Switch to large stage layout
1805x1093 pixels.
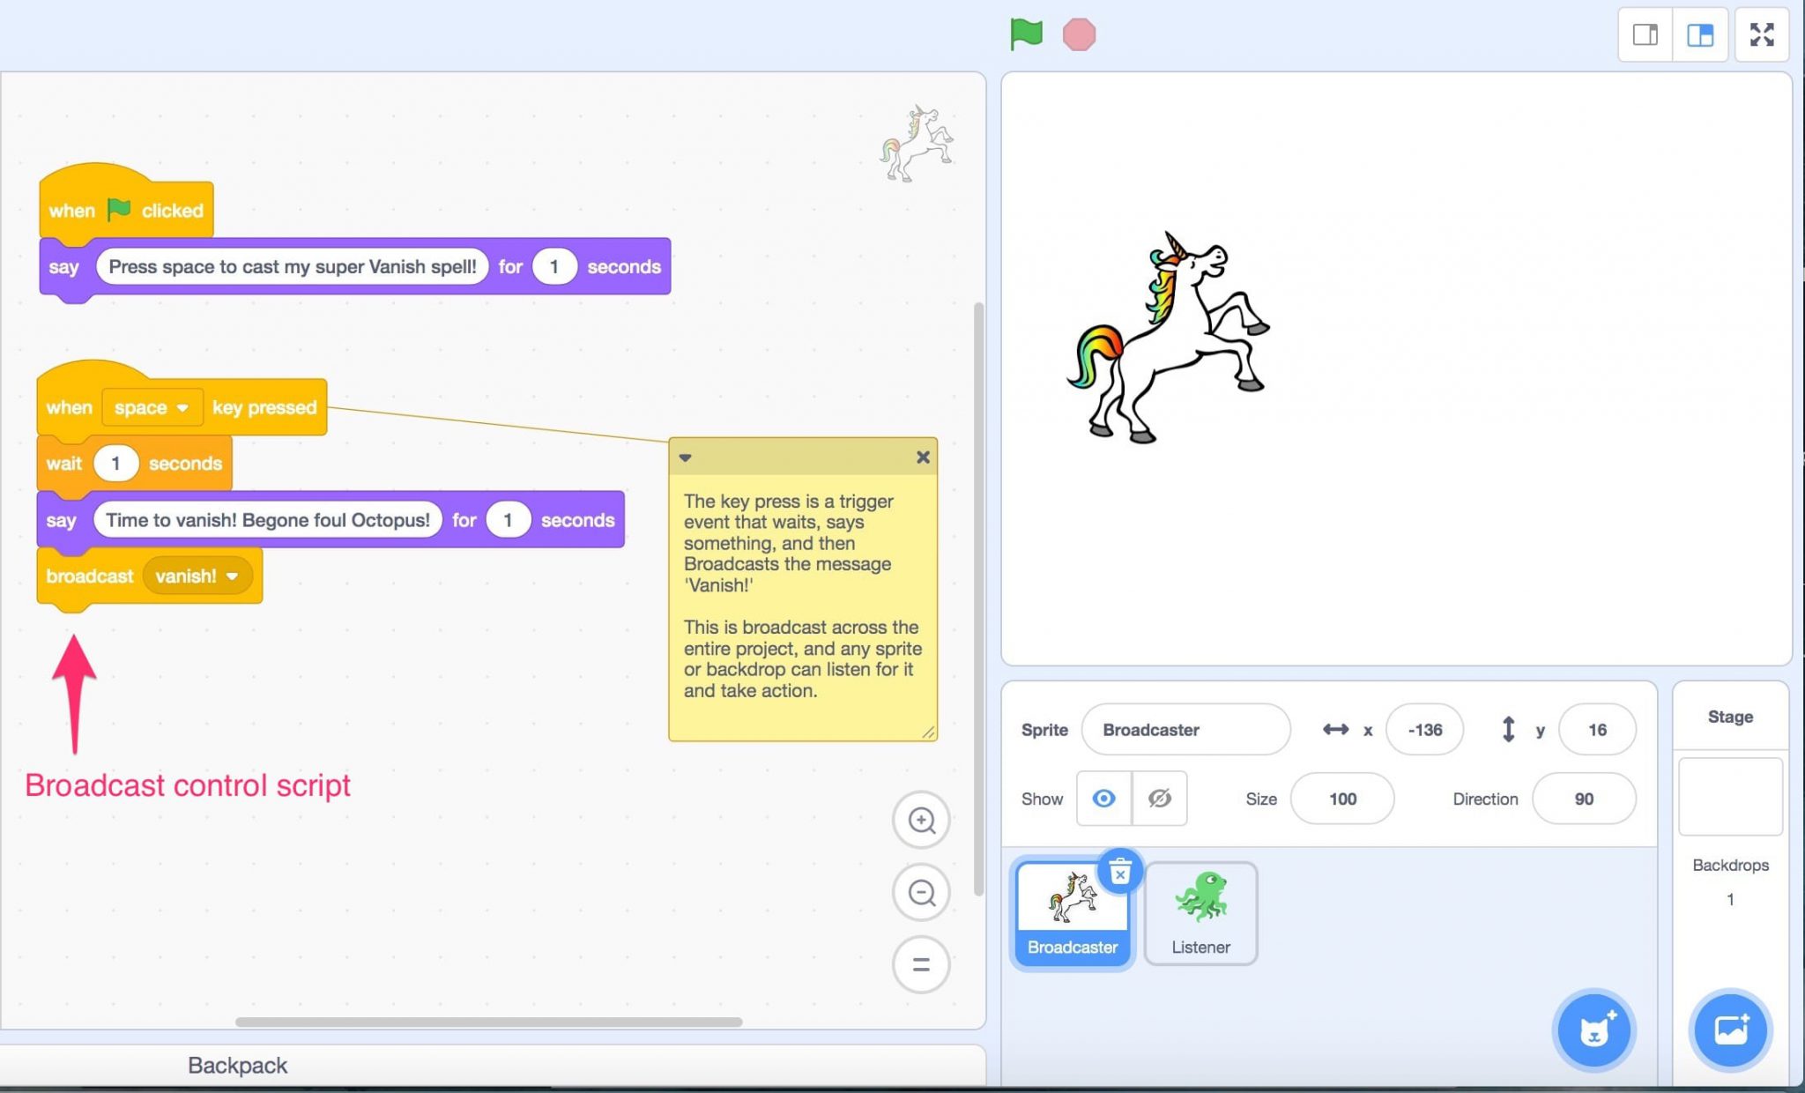point(1701,34)
